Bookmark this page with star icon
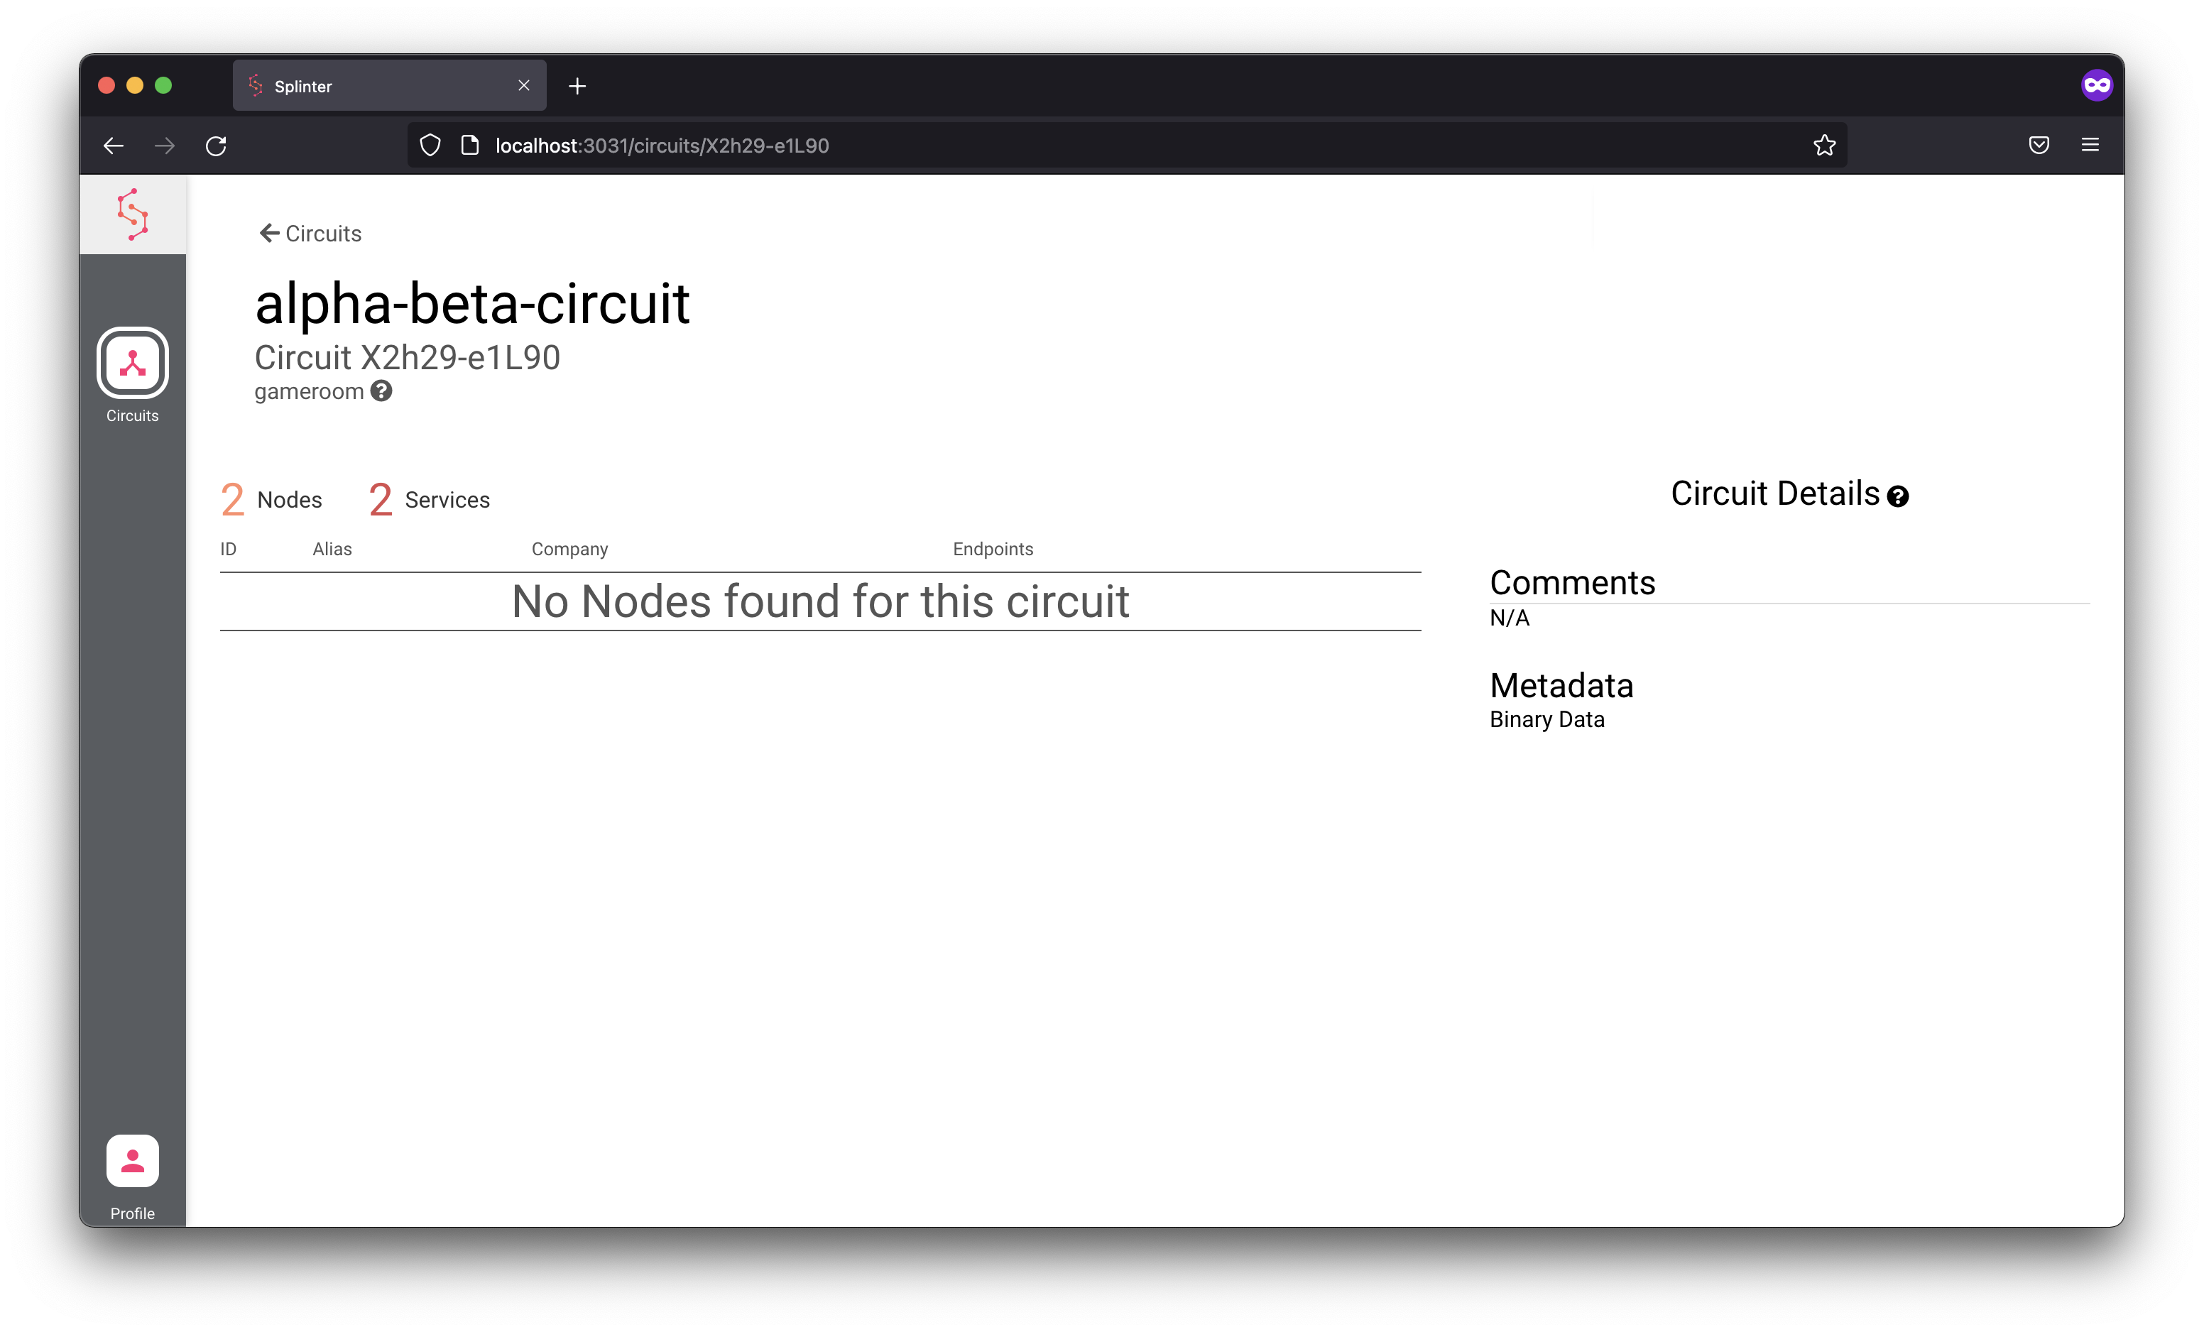 click(x=1825, y=145)
